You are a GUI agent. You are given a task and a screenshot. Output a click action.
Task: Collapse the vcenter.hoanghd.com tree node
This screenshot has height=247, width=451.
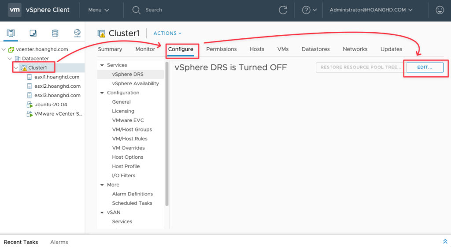click(4, 49)
